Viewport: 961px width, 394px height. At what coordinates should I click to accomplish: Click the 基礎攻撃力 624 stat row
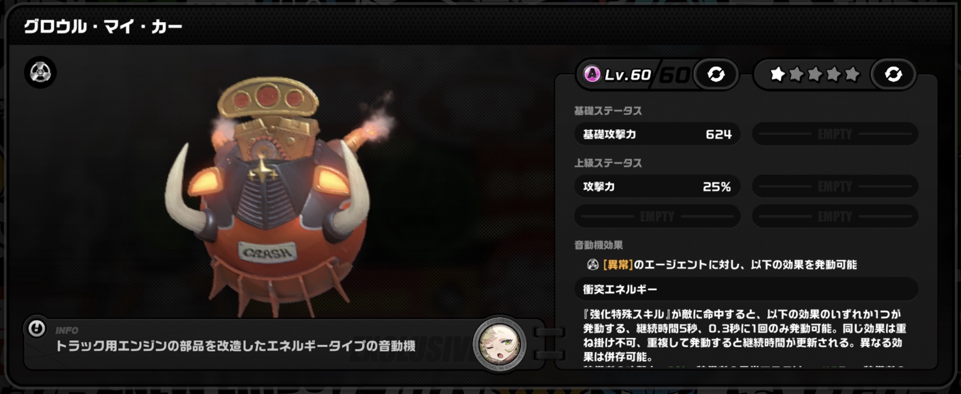click(657, 134)
